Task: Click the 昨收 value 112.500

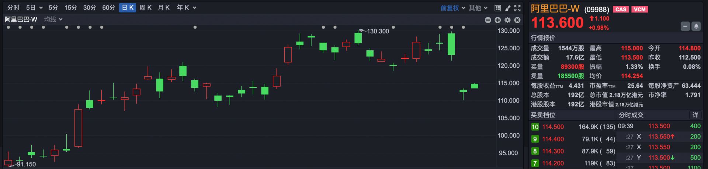Action: tap(690, 57)
